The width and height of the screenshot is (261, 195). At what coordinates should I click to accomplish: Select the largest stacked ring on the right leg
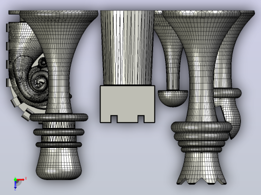[202, 127]
